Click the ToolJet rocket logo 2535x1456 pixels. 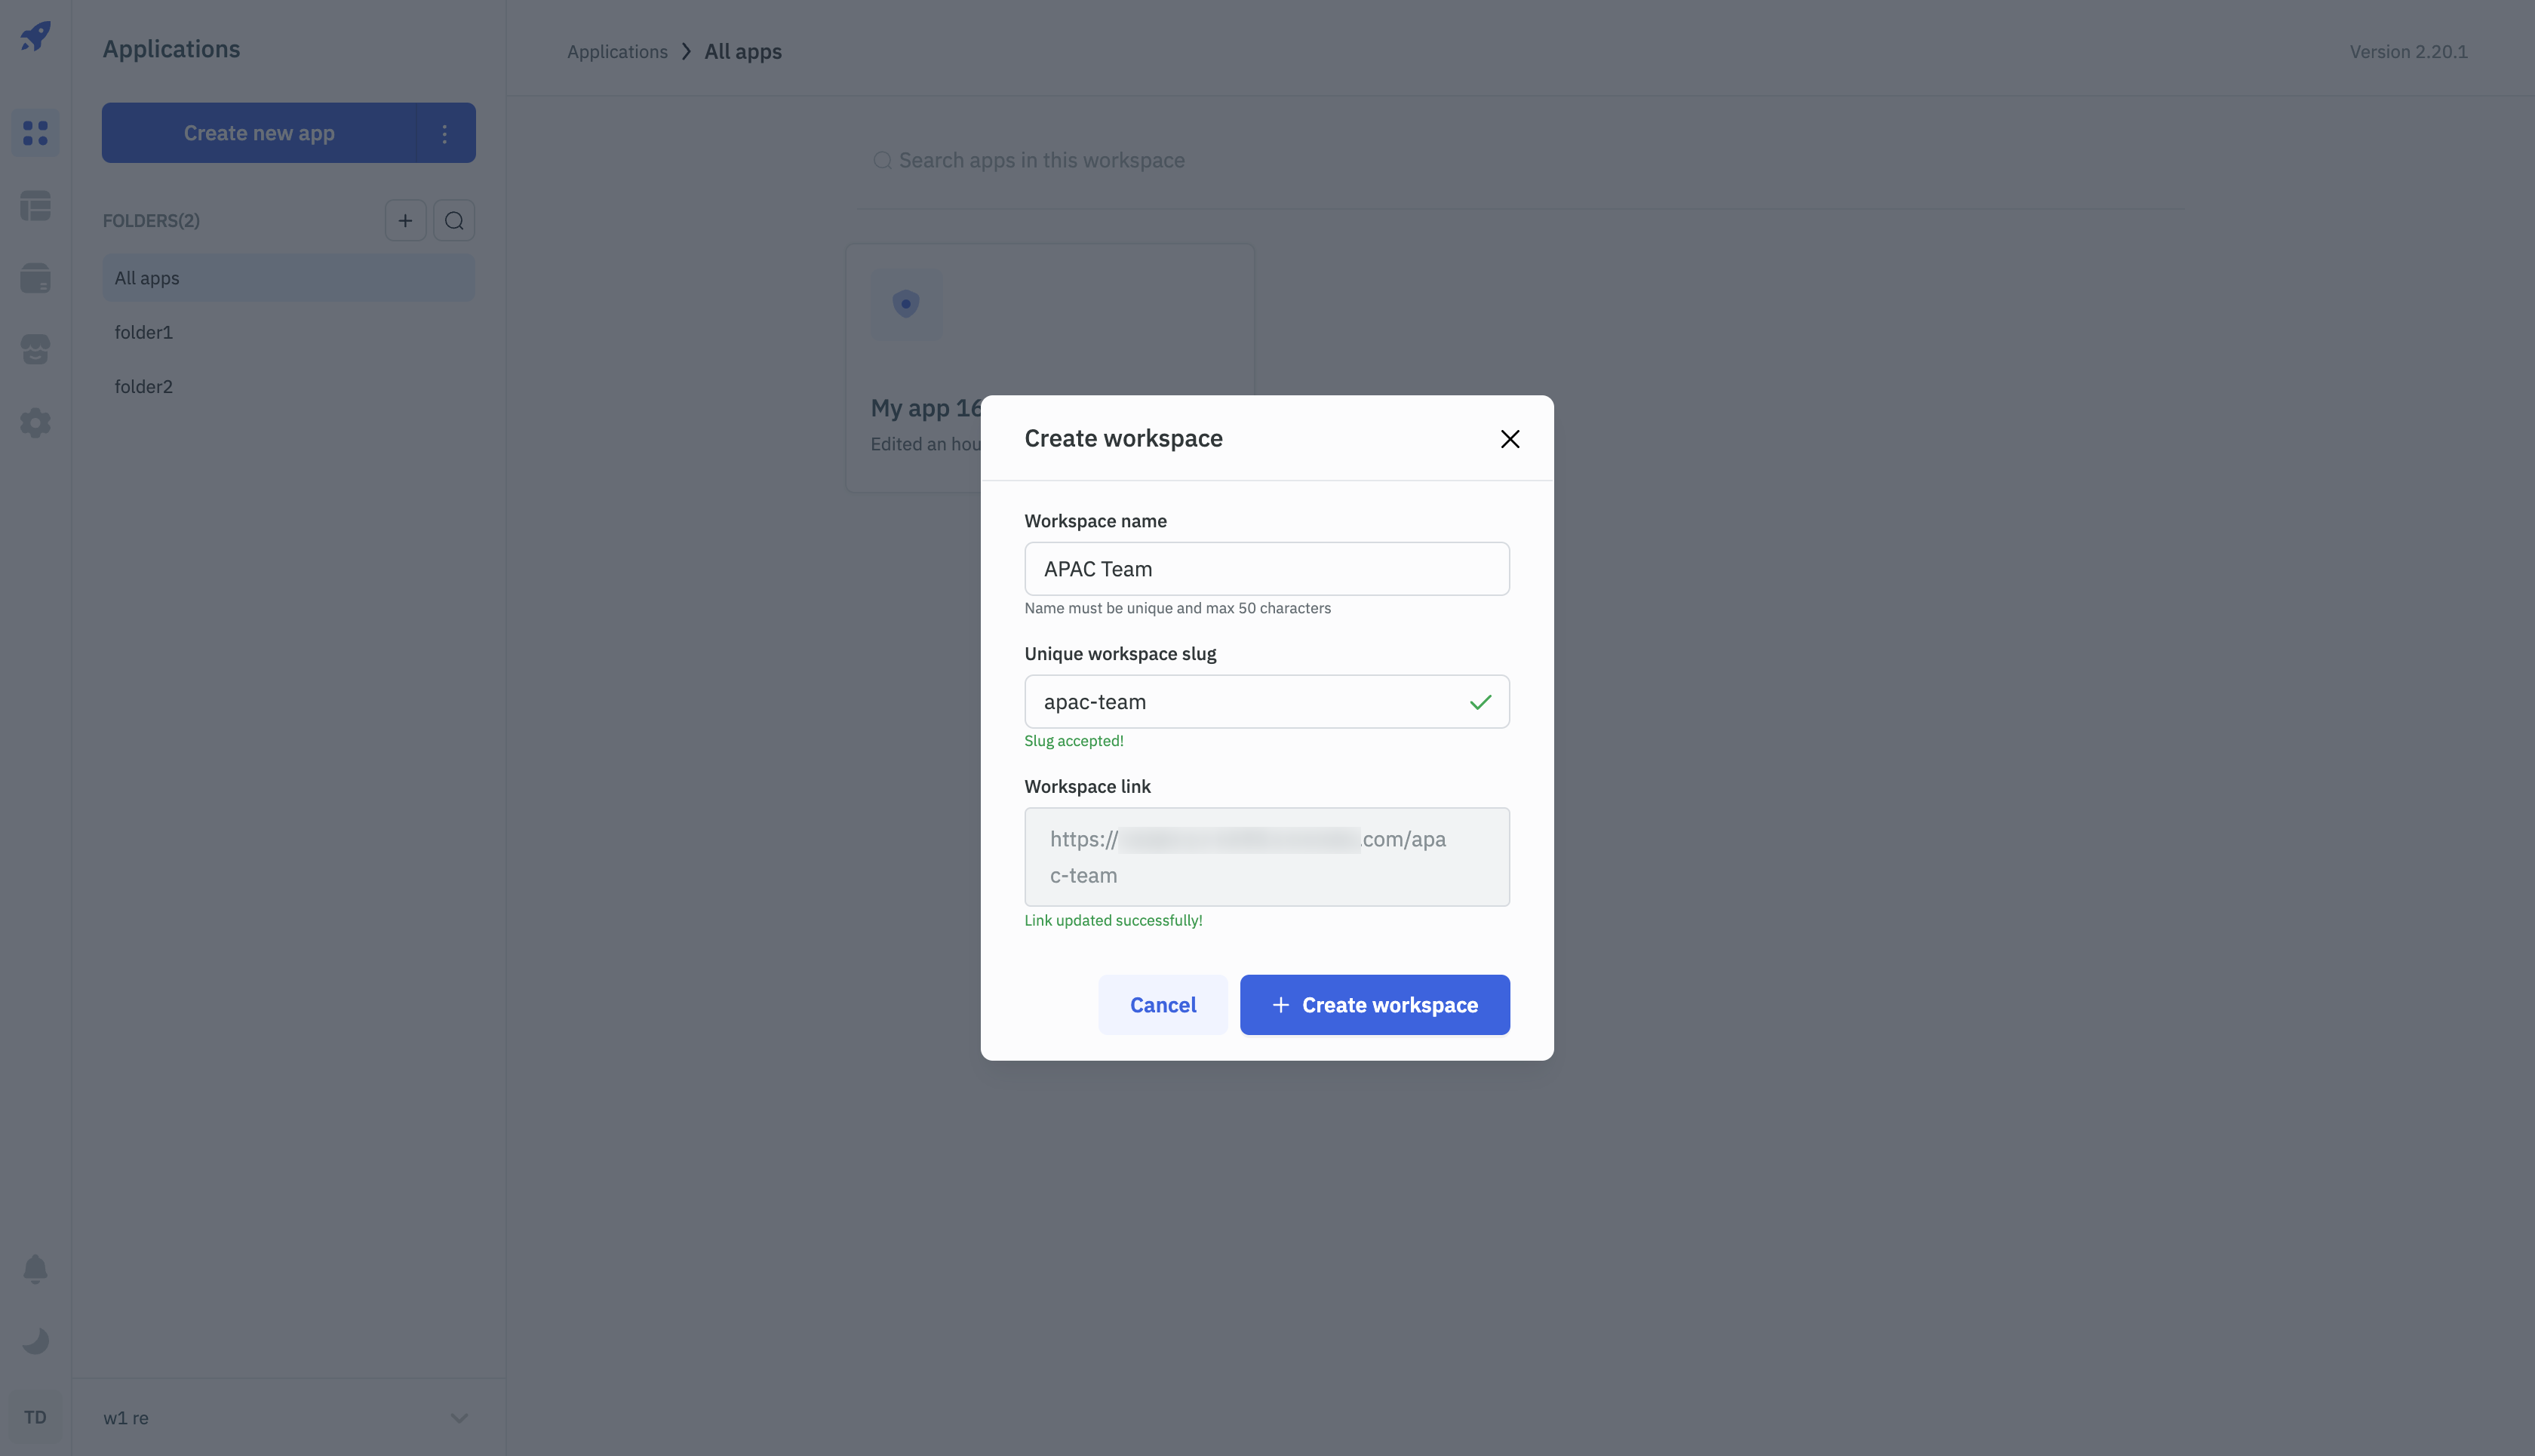click(x=35, y=37)
